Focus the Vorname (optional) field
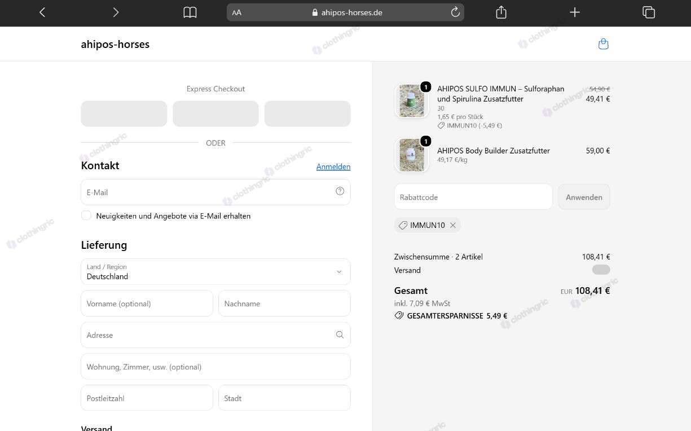Screen dimensions: 691x431 [x=147, y=304]
